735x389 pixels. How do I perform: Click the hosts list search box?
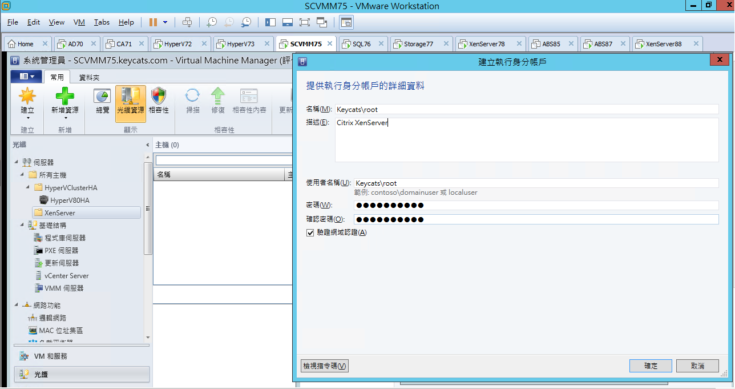(224, 161)
